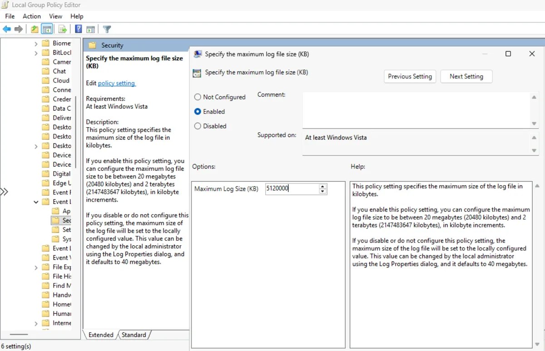Click the Event F folder in tree

(x=56, y=193)
